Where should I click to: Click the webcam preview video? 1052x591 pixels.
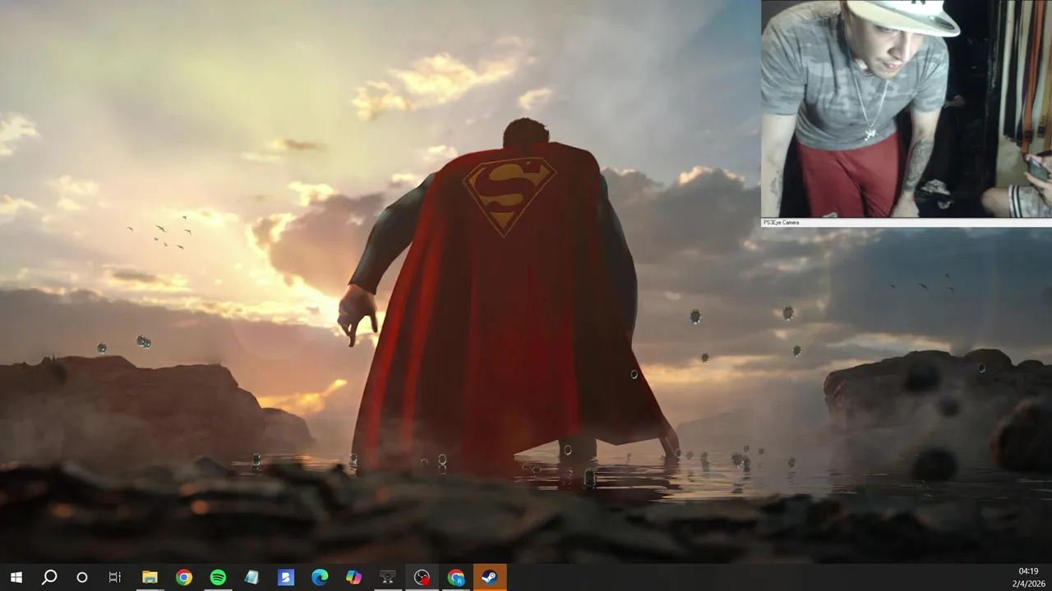pos(907,108)
